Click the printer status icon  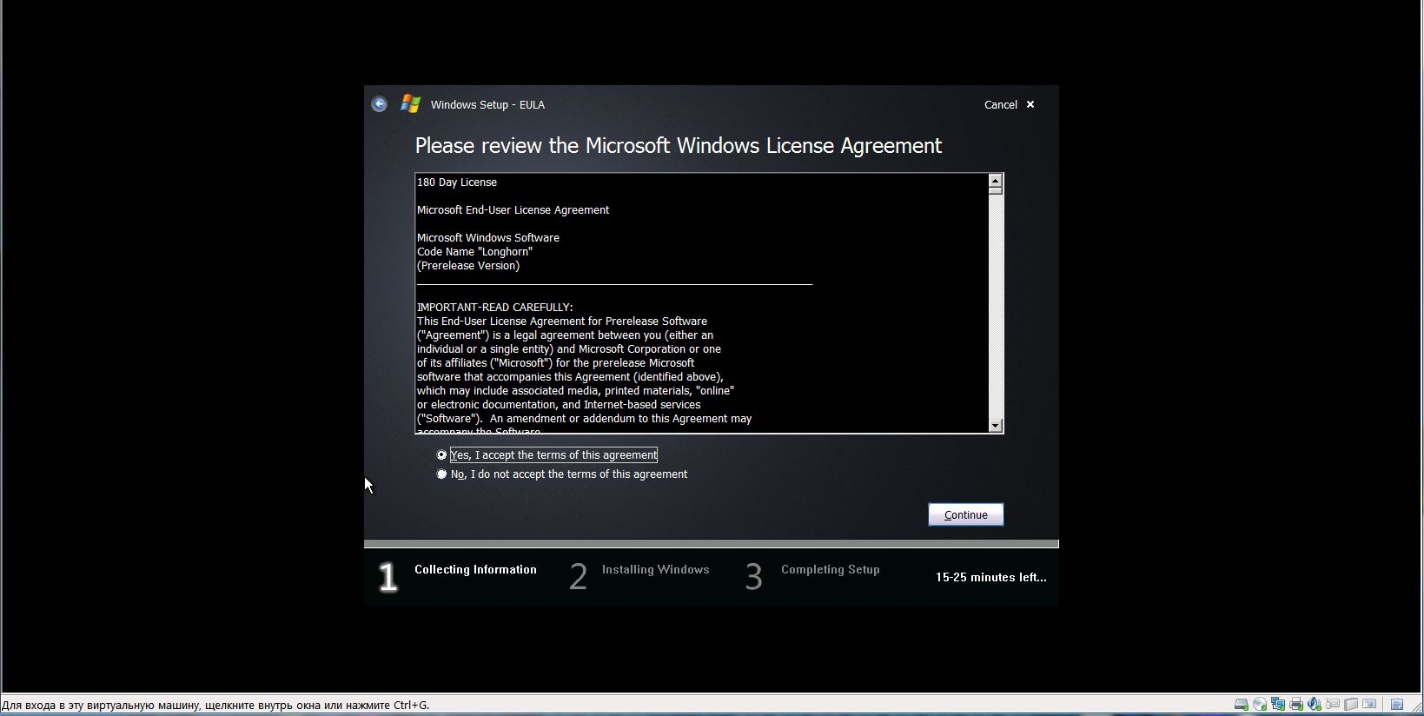(x=1296, y=704)
